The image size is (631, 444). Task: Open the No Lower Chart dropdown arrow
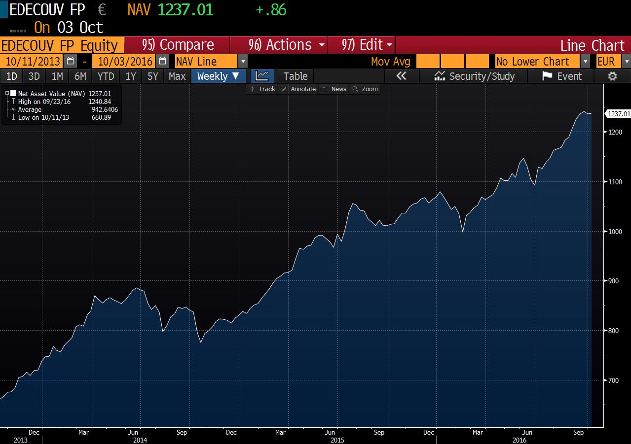click(x=585, y=62)
